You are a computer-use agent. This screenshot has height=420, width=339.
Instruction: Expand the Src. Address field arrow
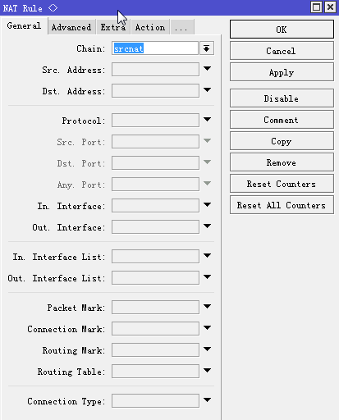pyautogui.click(x=207, y=68)
